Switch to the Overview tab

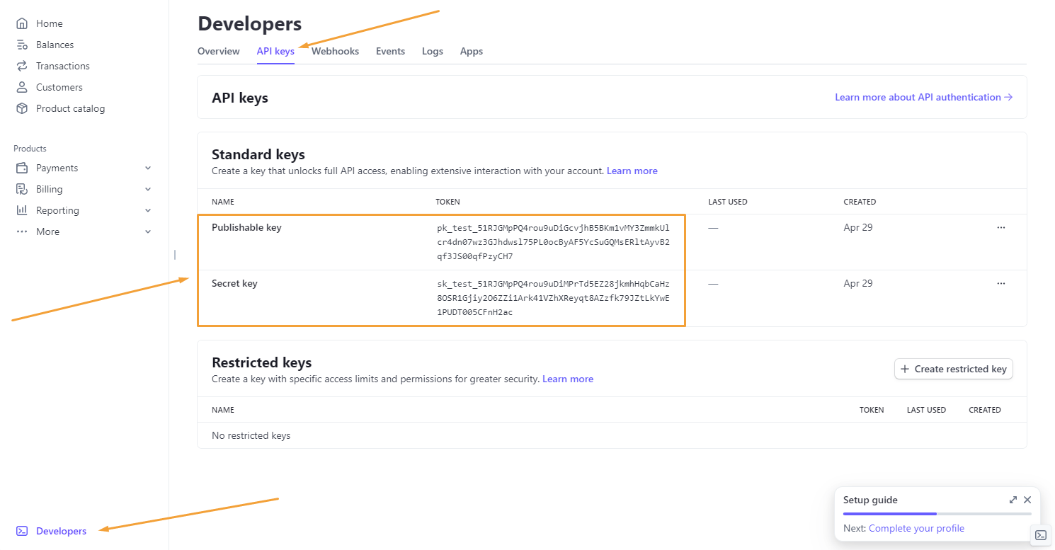(x=219, y=51)
